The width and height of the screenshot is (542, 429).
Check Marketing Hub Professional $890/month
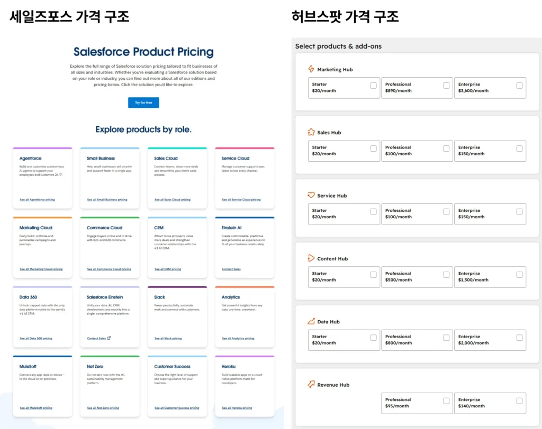point(446,85)
